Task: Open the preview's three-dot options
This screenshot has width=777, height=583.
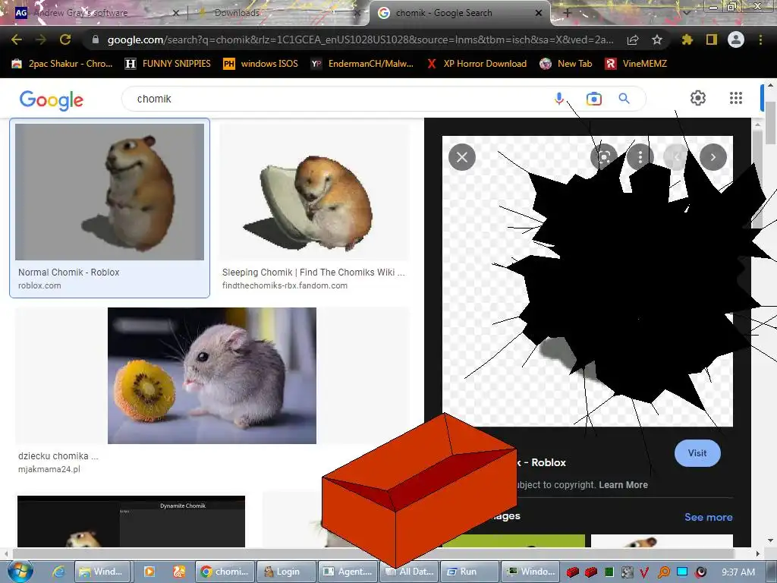Action: [x=640, y=157]
